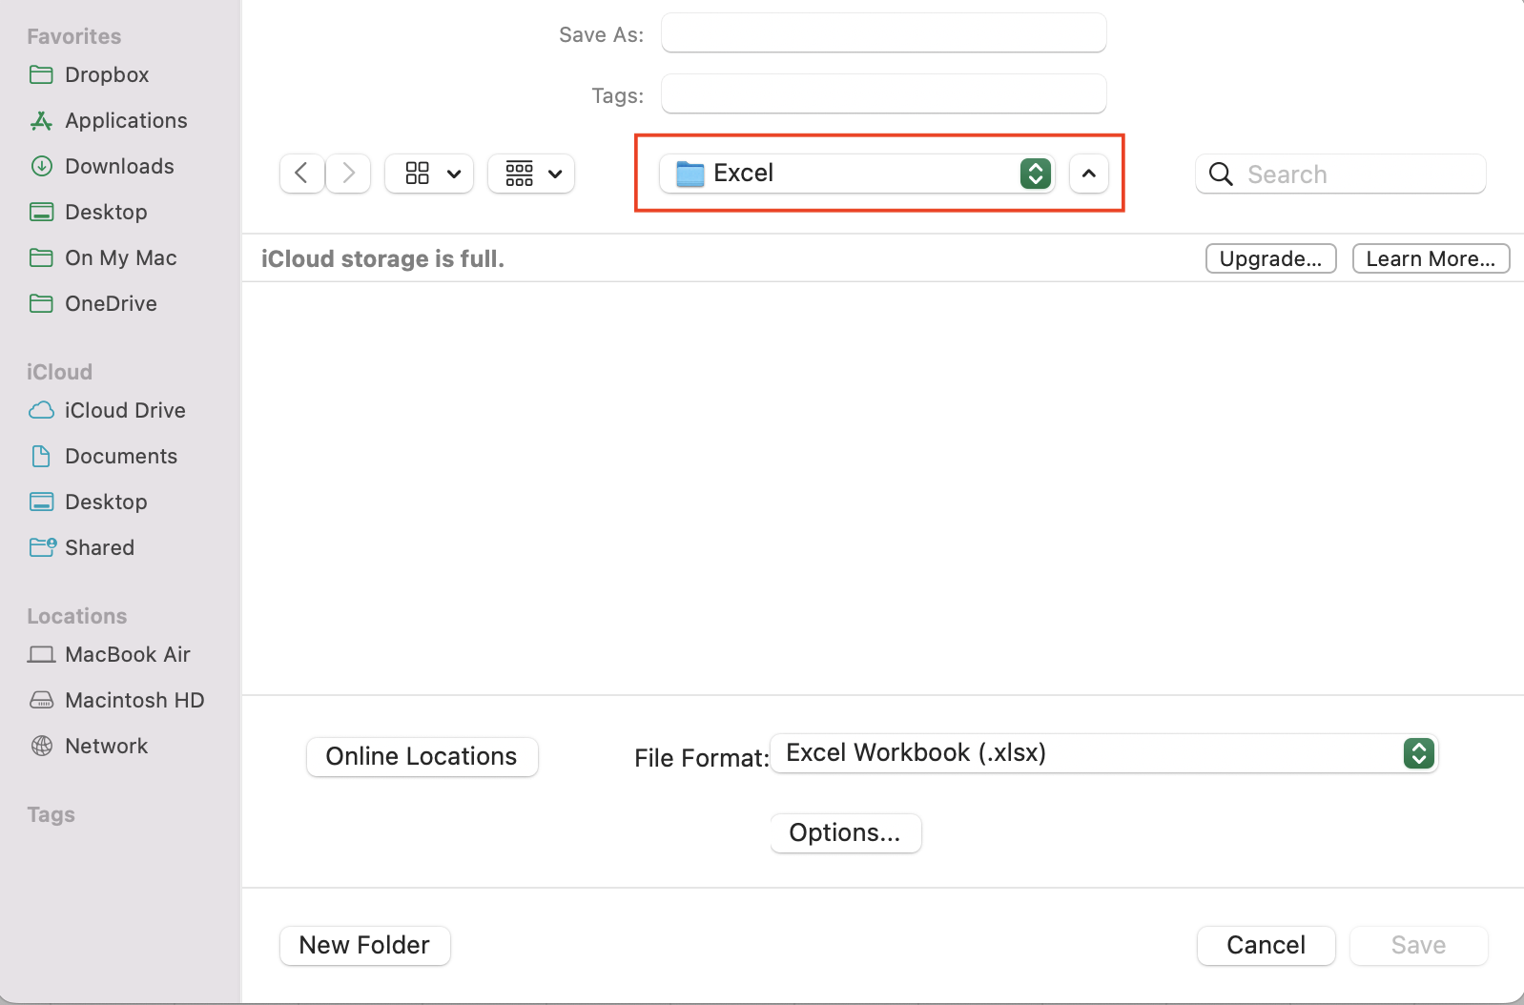Viewport: 1524px width, 1005px height.
Task: Click the blue Excel folder icon
Action: pos(690,174)
